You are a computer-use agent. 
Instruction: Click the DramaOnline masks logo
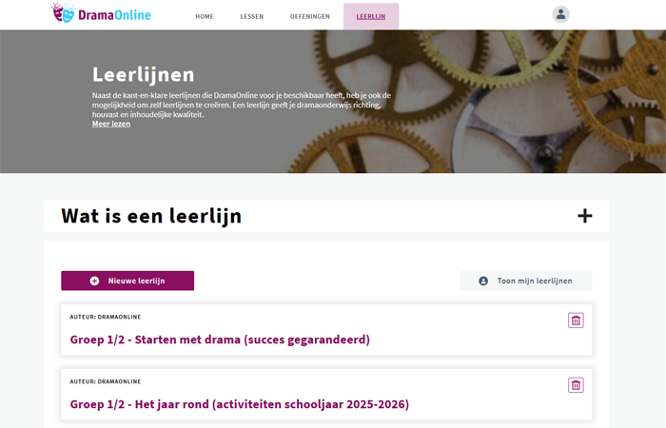(101, 13)
